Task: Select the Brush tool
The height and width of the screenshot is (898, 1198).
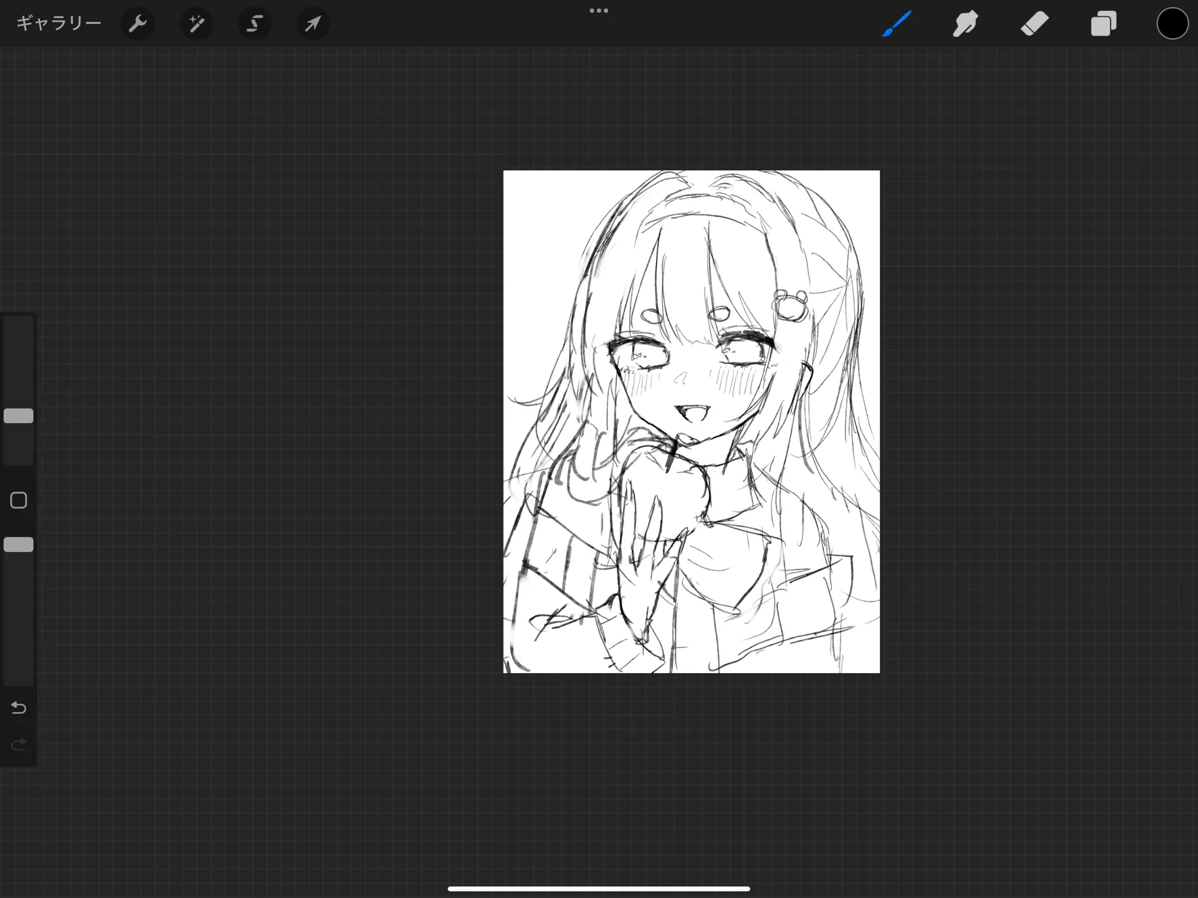Action: [897, 24]
